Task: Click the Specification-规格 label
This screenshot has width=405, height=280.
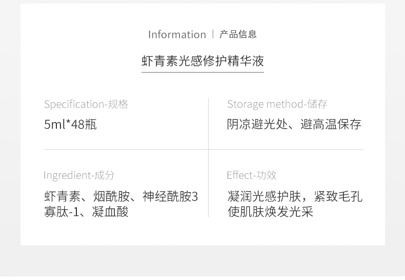Action: click(86, 104)
